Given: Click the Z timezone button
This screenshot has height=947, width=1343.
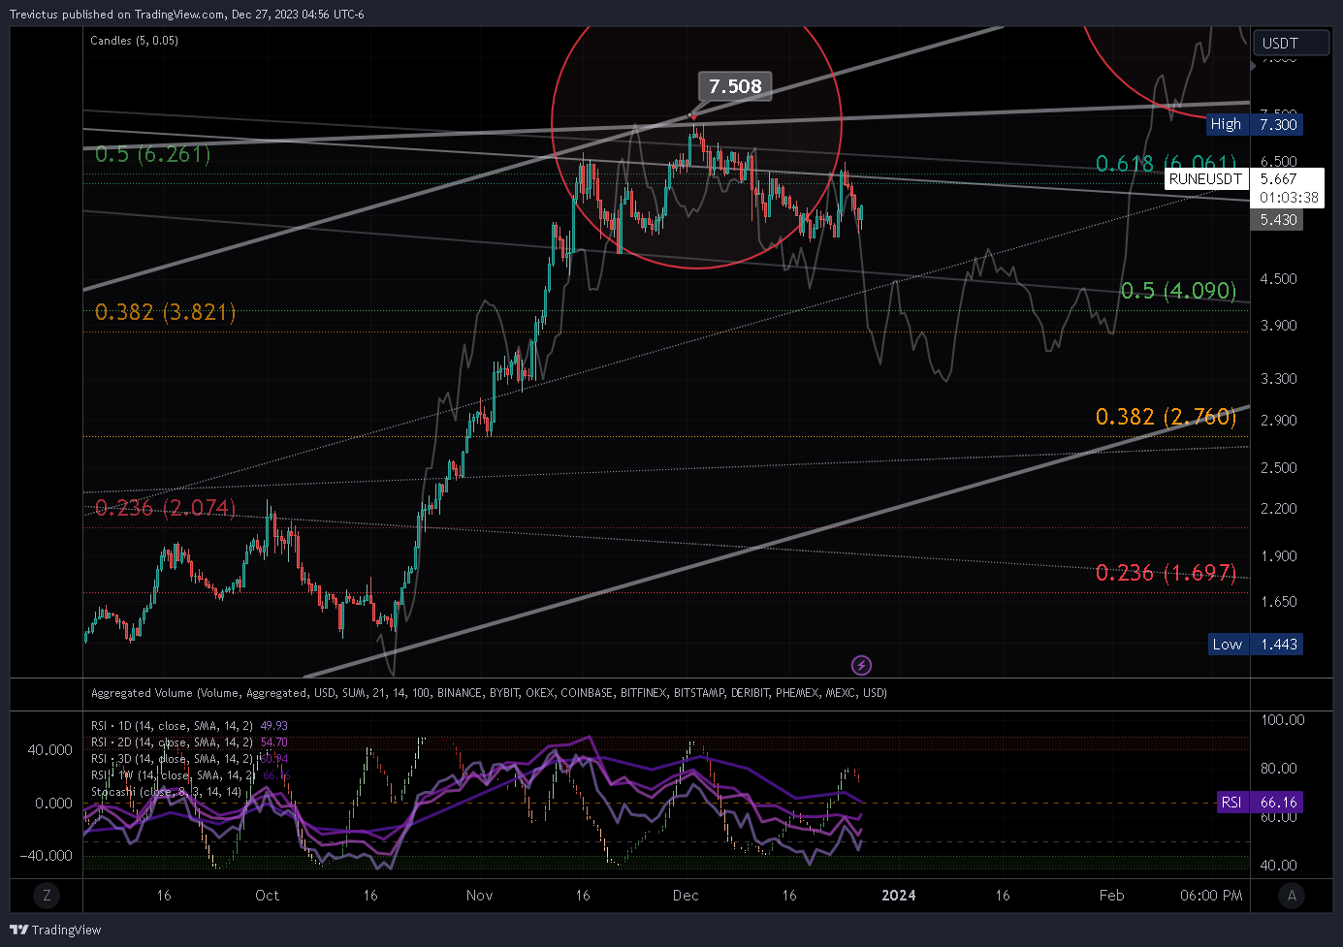Looking at the screenshot, I should (x=46, y=896).
